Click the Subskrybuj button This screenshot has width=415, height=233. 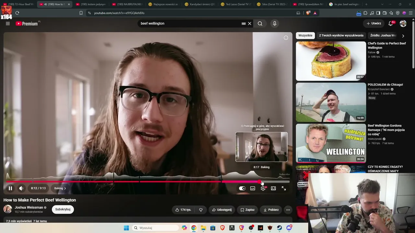[63, 209]
